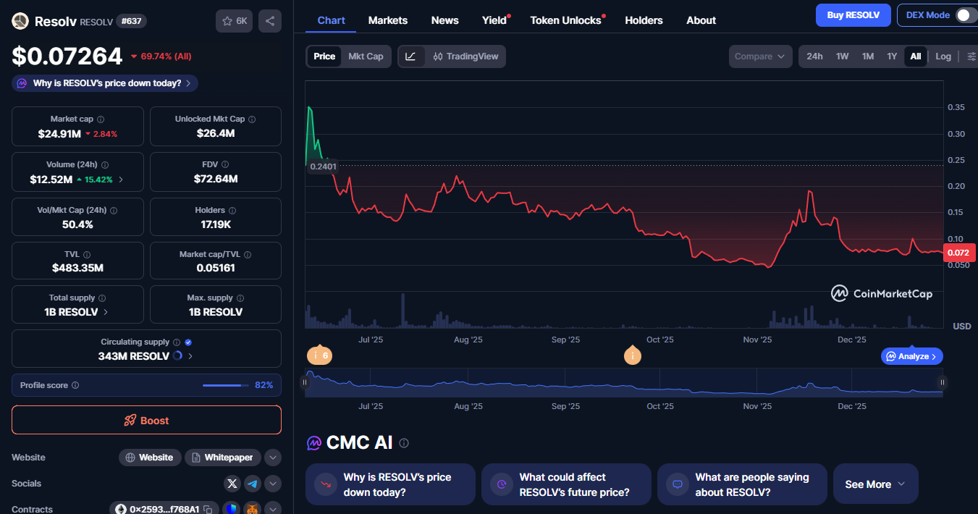The height and width of the screenshot is (514, 978).
Task: Click the TVL info icon
Action: click(87, 255)
